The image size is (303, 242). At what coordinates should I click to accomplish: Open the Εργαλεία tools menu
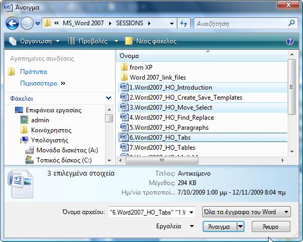(175, 226)
